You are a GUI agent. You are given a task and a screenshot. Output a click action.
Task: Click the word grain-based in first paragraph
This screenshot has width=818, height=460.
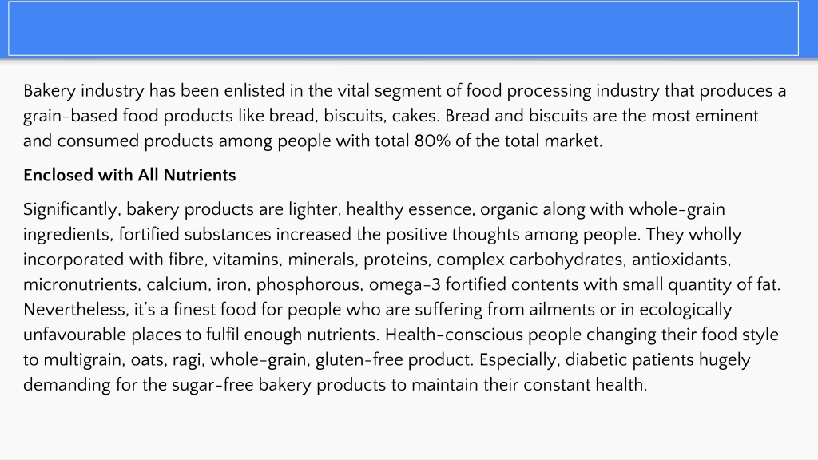coord(70,117)
